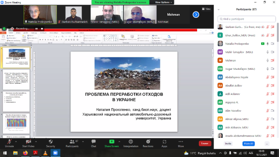Open Security options in Zoom toolbar
Viewport: 279px width, 157px height.
click(51, 143)
